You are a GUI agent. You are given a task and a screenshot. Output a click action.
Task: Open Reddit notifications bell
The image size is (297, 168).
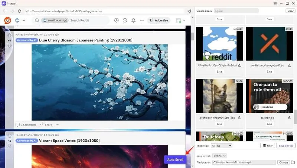click(133, 20)
